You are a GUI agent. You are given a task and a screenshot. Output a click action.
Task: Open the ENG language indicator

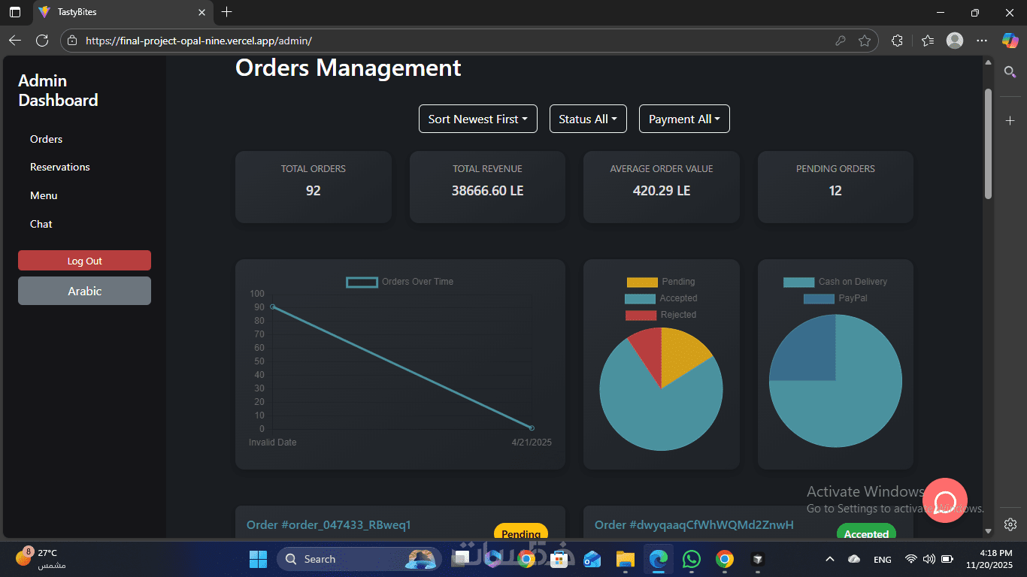click(882, 559)
